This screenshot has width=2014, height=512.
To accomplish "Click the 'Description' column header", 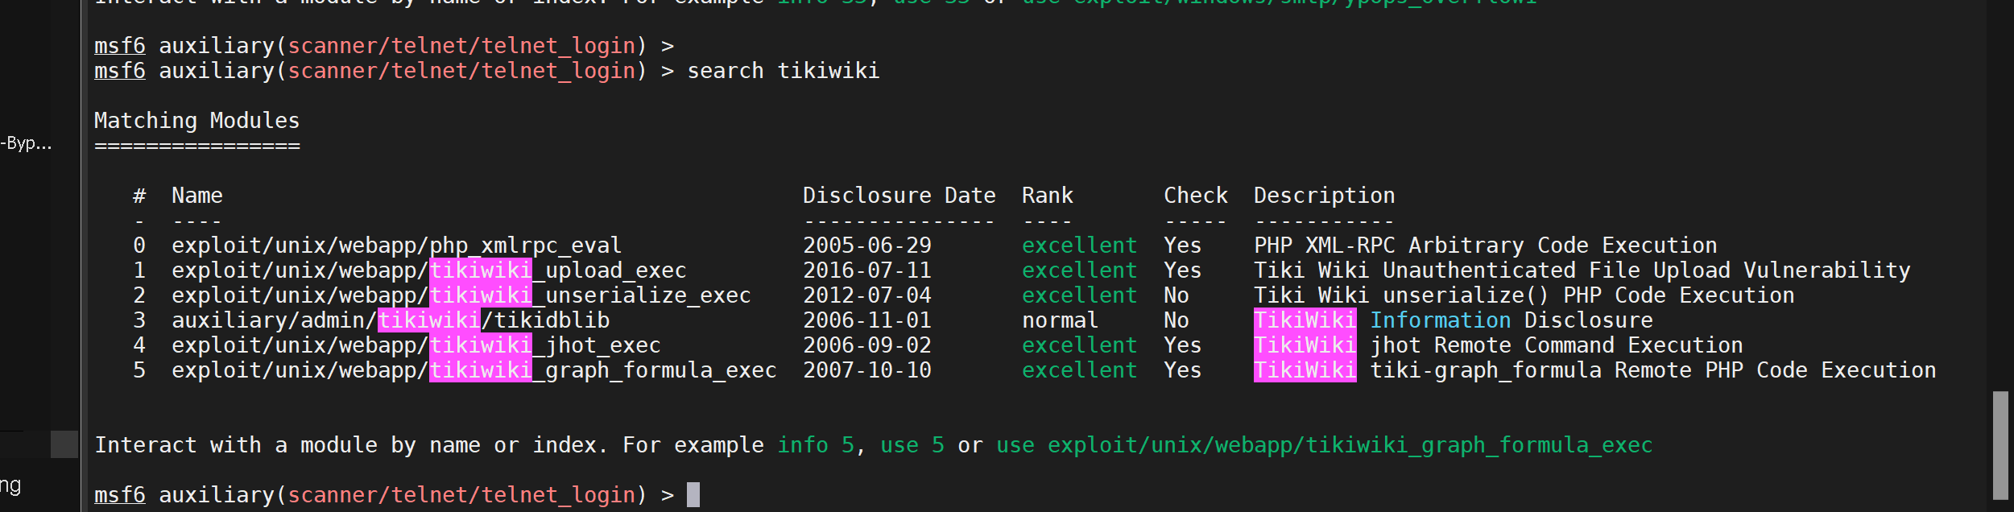I will (x=1325, y=196).
